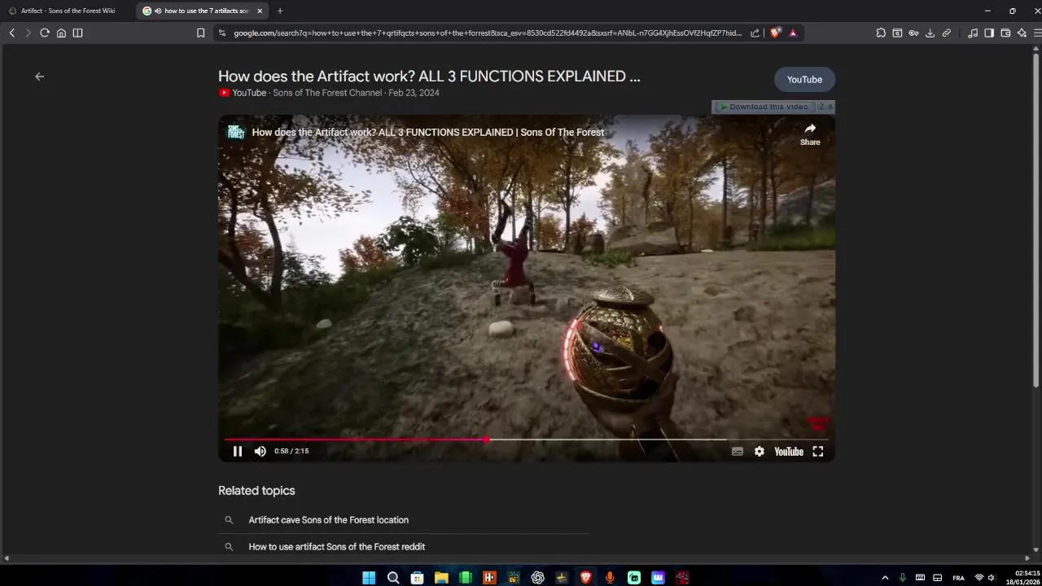Pause the YouTube video
The height and width of the screenshot is (586, 1042).
(238, 451)
